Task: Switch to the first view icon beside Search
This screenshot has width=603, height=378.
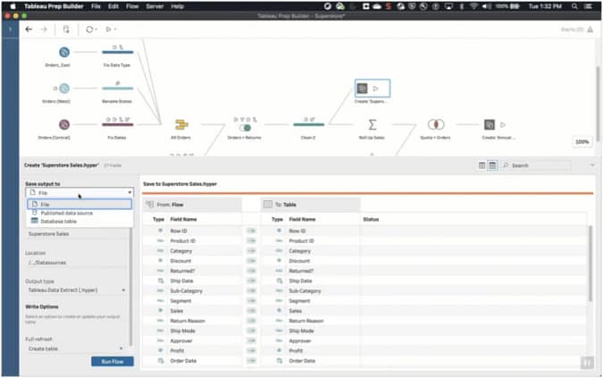Action: pyautogui.click(x=482, y=165)
